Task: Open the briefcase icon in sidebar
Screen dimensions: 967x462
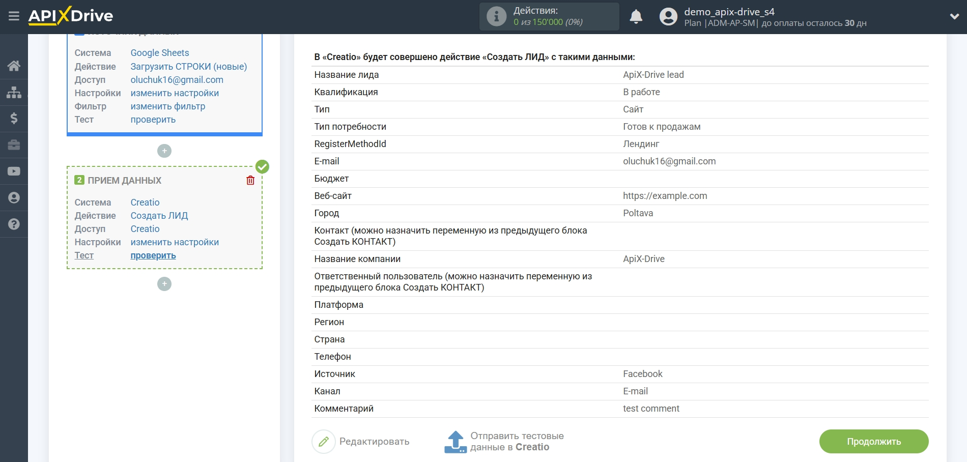Action: tap(14, 145)
